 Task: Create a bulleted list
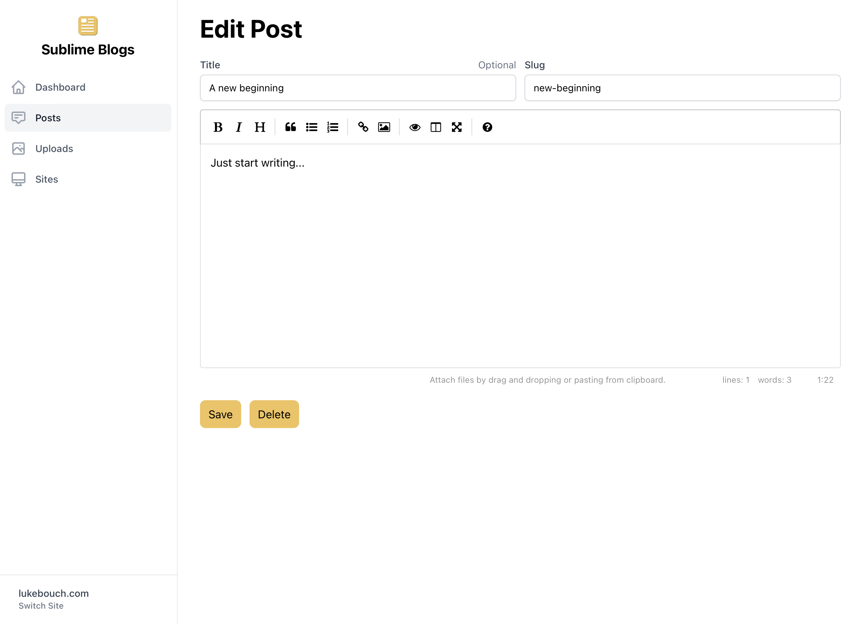tap(311, 127)
